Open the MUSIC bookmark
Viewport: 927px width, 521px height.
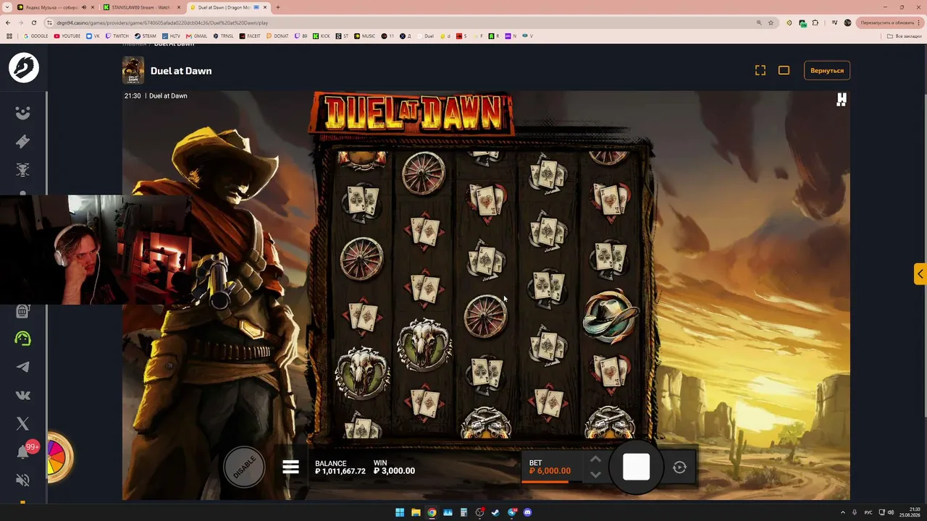pyautogui.click(x=365, y=35)
